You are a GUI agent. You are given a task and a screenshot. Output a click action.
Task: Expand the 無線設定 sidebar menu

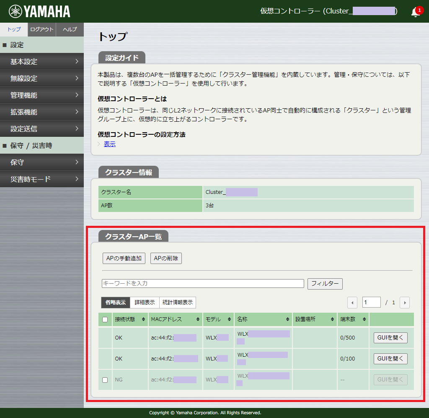[42, 78]
